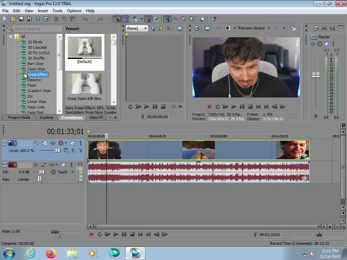Screen dimensions: 347x260
Task: Click the Save project icon
Action: pyautogui.click(x=21, y=19)
